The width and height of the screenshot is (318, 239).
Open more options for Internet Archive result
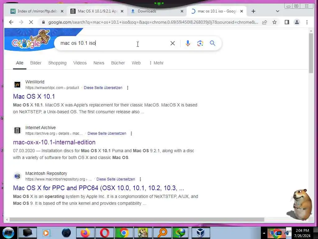pos(131,134)
